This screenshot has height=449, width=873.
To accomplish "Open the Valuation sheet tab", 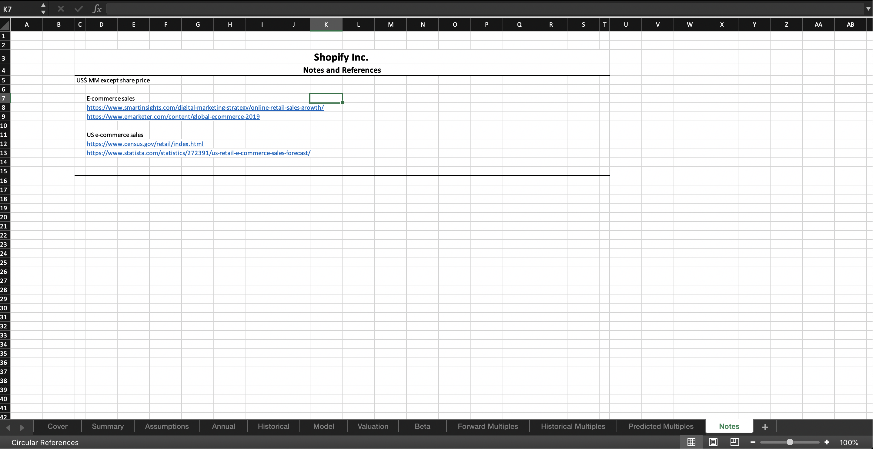I will point(373,426).
